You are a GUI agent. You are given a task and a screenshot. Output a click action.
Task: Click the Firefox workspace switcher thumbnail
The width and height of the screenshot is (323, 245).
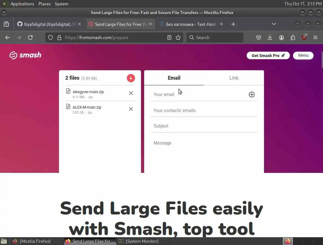pyautogui.click(x=288, y=241)
